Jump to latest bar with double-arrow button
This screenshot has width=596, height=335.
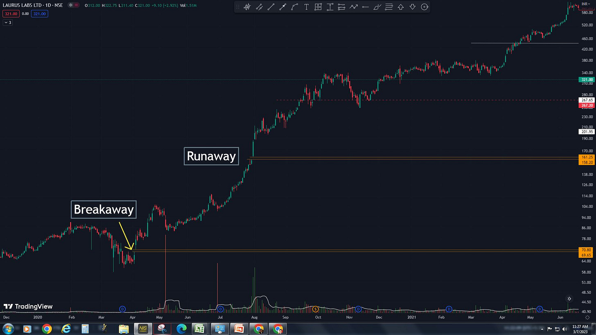[569, 299]
